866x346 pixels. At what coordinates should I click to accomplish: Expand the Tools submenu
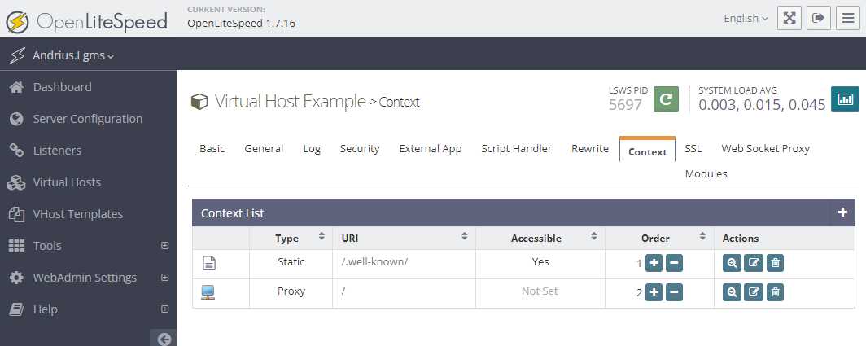click(x=164, y=245)
